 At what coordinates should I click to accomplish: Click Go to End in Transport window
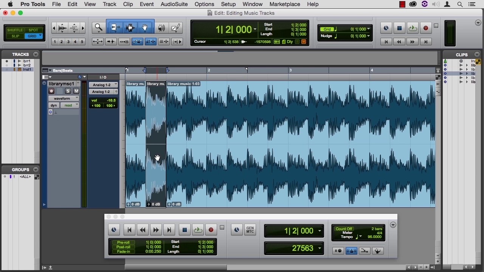pos(169,230)
